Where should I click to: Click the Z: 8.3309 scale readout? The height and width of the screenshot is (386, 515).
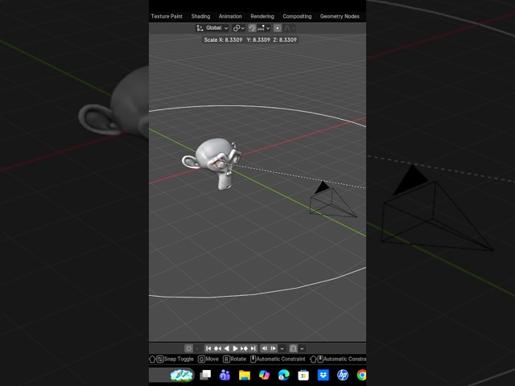[x=285, y=39]
